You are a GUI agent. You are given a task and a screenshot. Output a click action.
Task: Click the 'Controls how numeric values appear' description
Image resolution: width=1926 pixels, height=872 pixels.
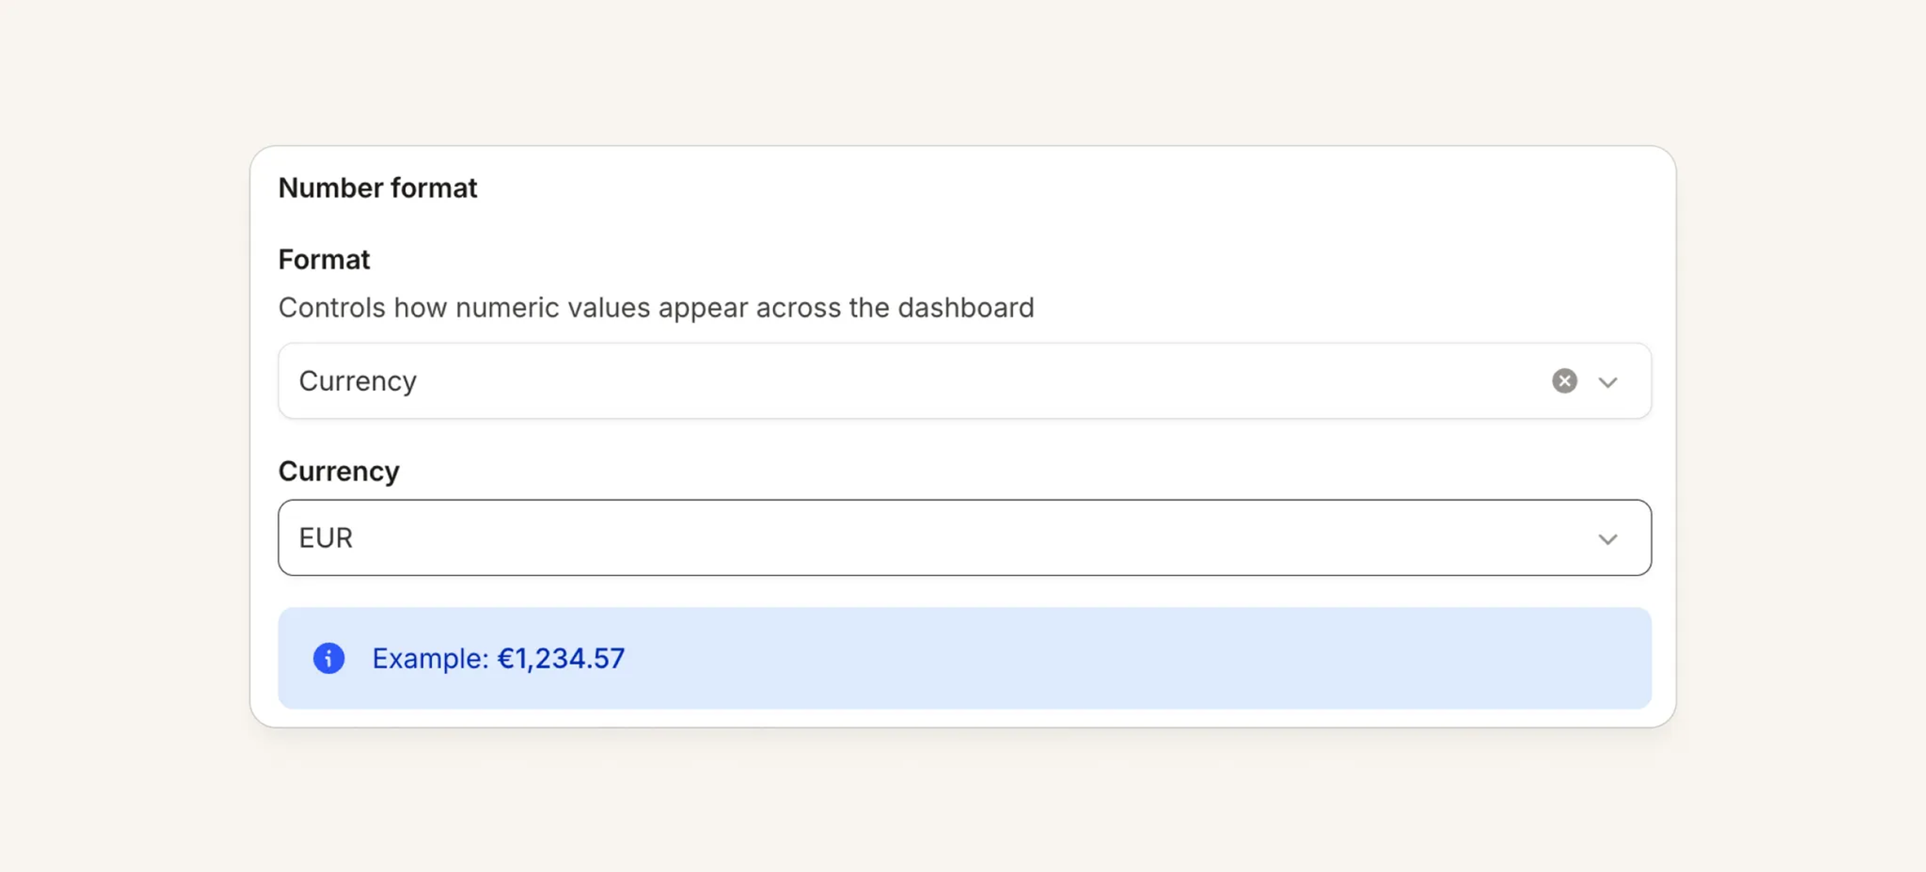pos(656,308)
